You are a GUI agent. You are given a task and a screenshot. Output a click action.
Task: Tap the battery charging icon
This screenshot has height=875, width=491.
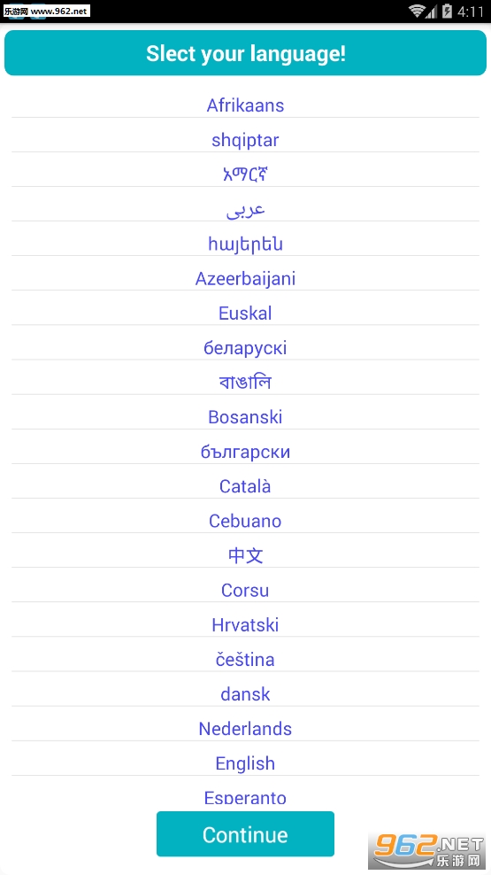[446, 12]
